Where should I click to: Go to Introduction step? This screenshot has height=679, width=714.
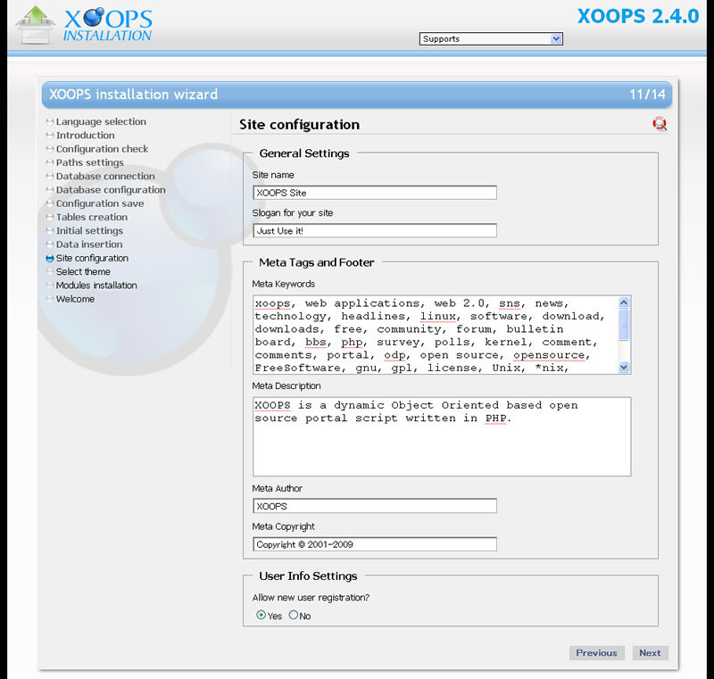(85, 135)
